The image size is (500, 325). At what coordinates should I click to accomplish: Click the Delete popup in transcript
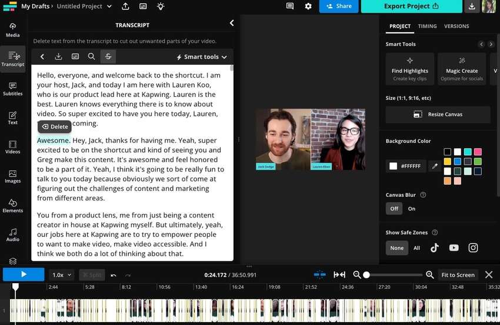tap(55, 127)
